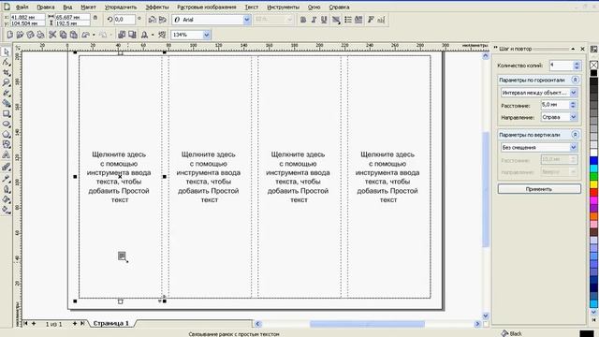
Task: Click the Copy icon in toolbar
Action: pyautogui.click(x=63, y=35)
